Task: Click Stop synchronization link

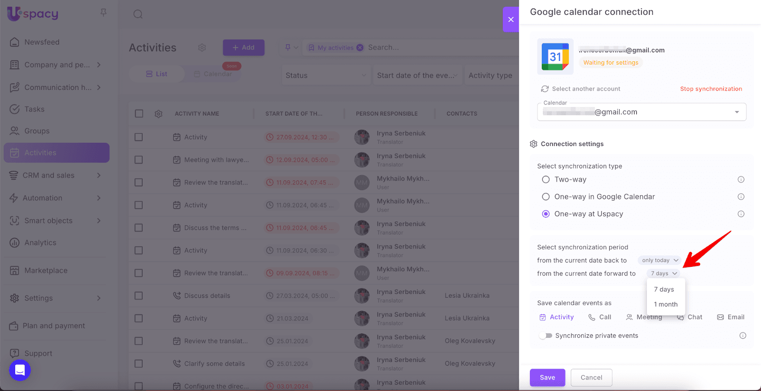Action: (x=711, y=89)
